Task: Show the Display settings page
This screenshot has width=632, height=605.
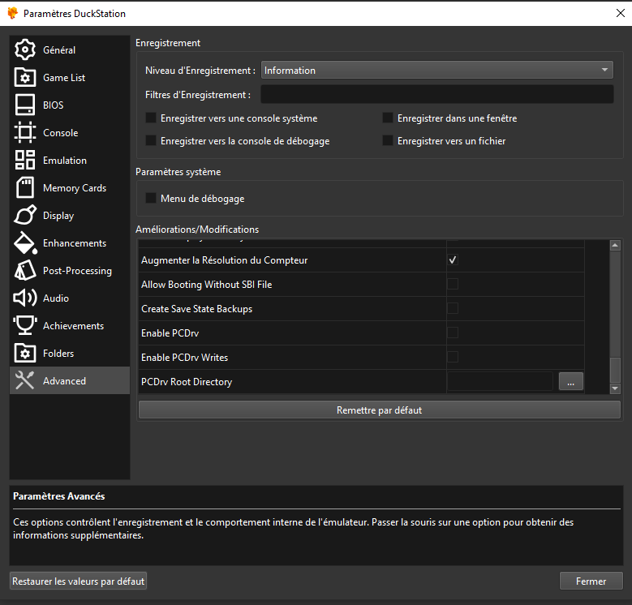Action: click(x=70, y=215)
